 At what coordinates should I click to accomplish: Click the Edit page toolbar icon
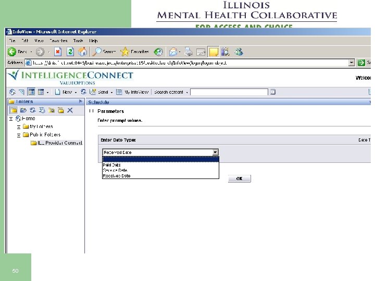click(x=201, y=52)
